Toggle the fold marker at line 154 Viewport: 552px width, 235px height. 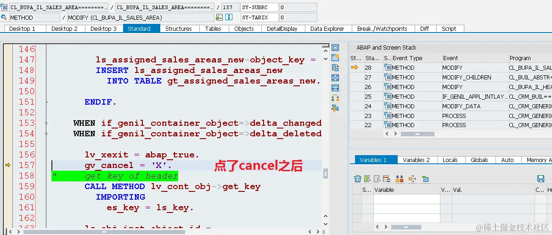(47, 134)
